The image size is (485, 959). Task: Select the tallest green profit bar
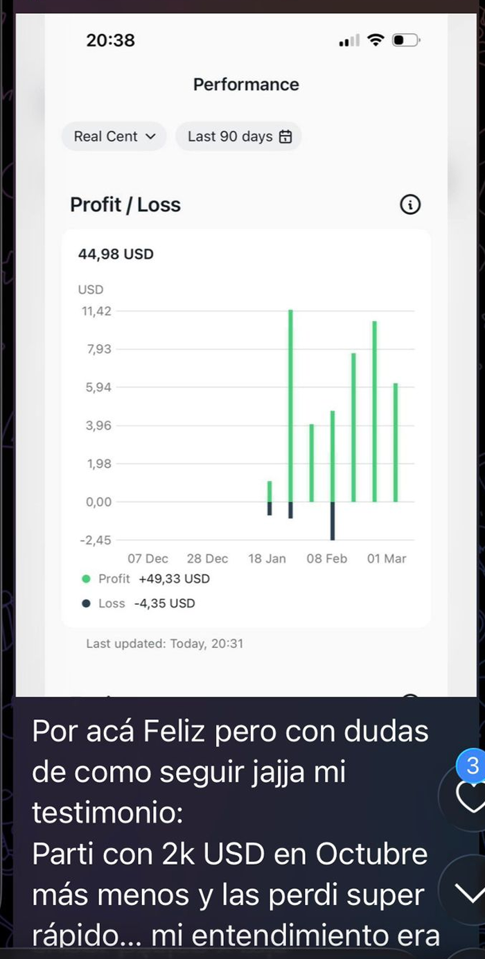coord(290,405)
